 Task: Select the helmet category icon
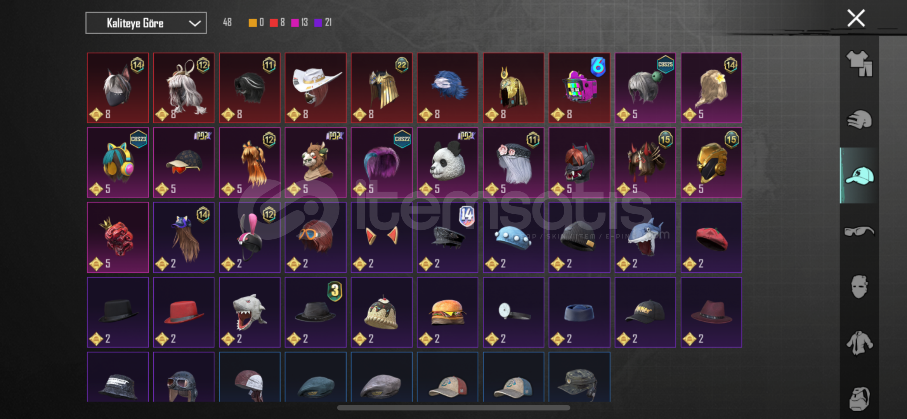(859, 119)
